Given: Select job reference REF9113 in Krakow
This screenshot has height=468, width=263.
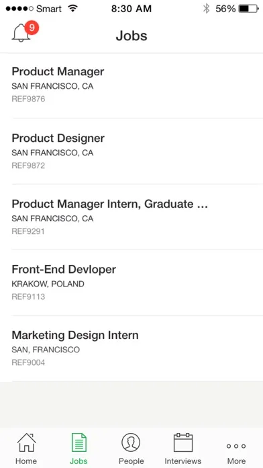Looking at the screenshot, I should click(x=28, y=297).
